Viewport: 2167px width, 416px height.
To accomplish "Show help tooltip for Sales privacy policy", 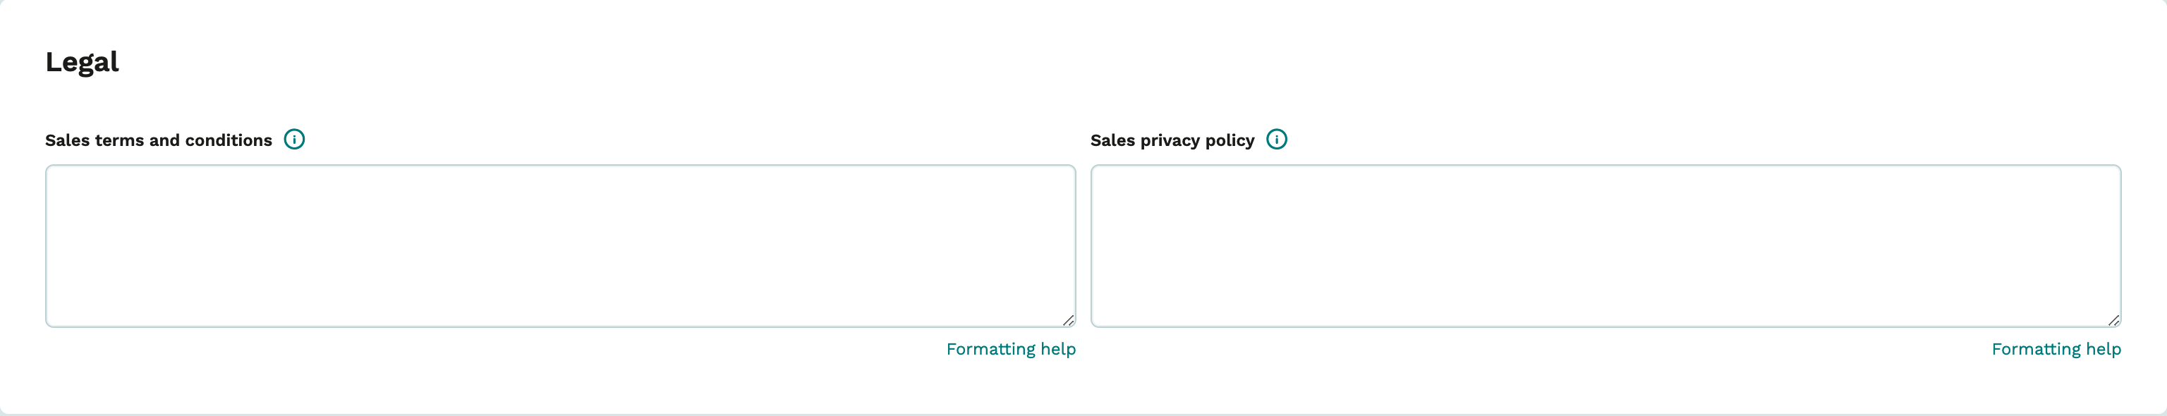I will [x=1276, y=140].
